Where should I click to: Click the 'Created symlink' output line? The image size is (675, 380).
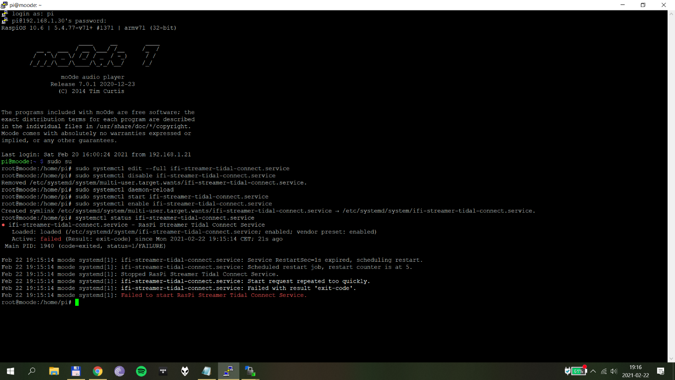pos(269,211)
